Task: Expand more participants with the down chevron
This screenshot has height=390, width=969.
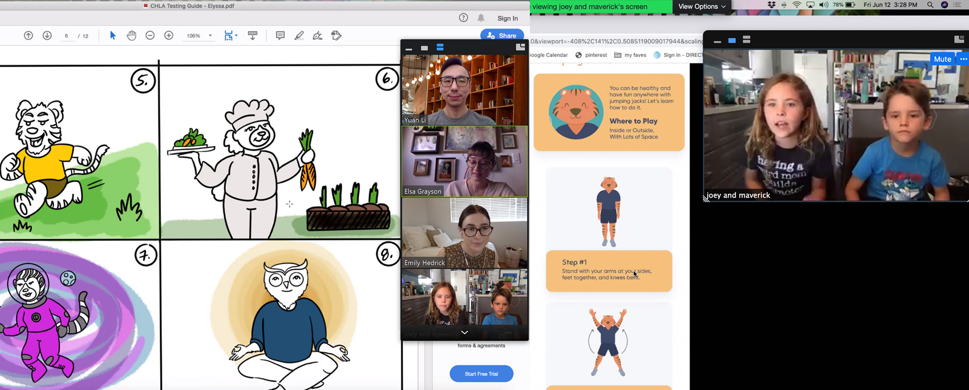Action: click(x=465, y=333)
